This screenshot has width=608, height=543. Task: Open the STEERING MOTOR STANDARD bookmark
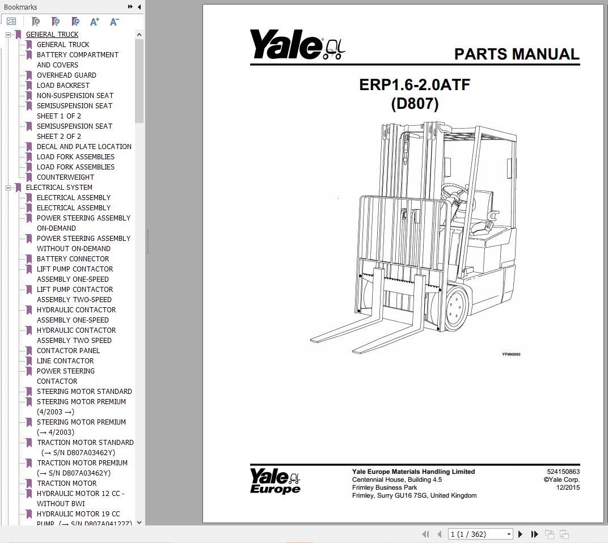[84, 392]
